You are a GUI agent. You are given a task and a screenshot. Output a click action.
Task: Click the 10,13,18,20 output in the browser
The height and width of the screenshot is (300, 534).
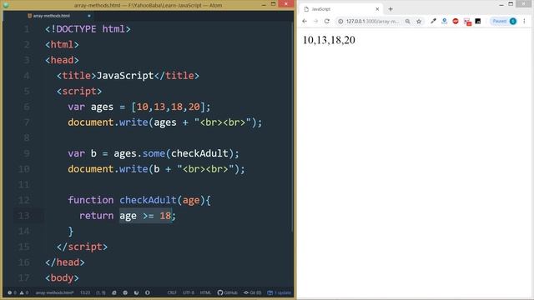[x=329, y=40]
